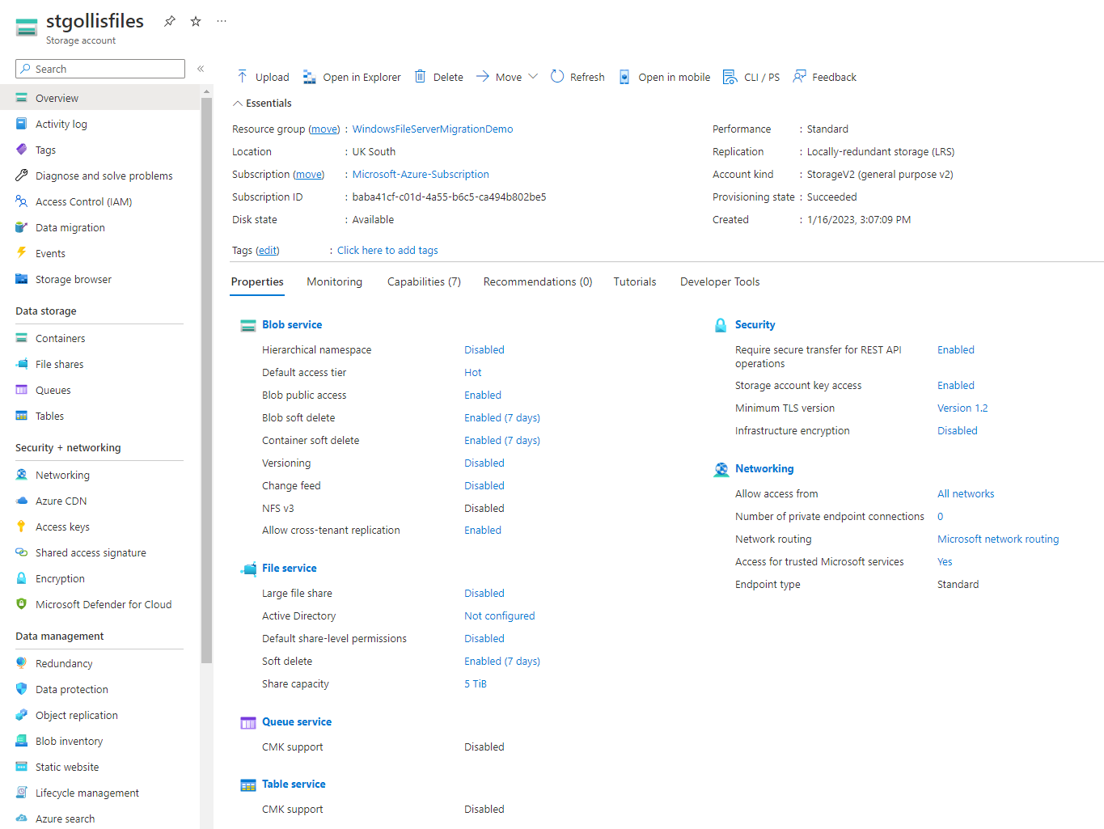Viewport: 1104px width, 829px height.
Task: Click the Delete trash icon
Action: click(x=421, y=77)
